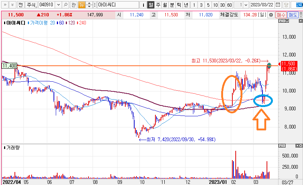Click the 관 watchlist button
Screen dimensions: 303x185
coord(74,5)
